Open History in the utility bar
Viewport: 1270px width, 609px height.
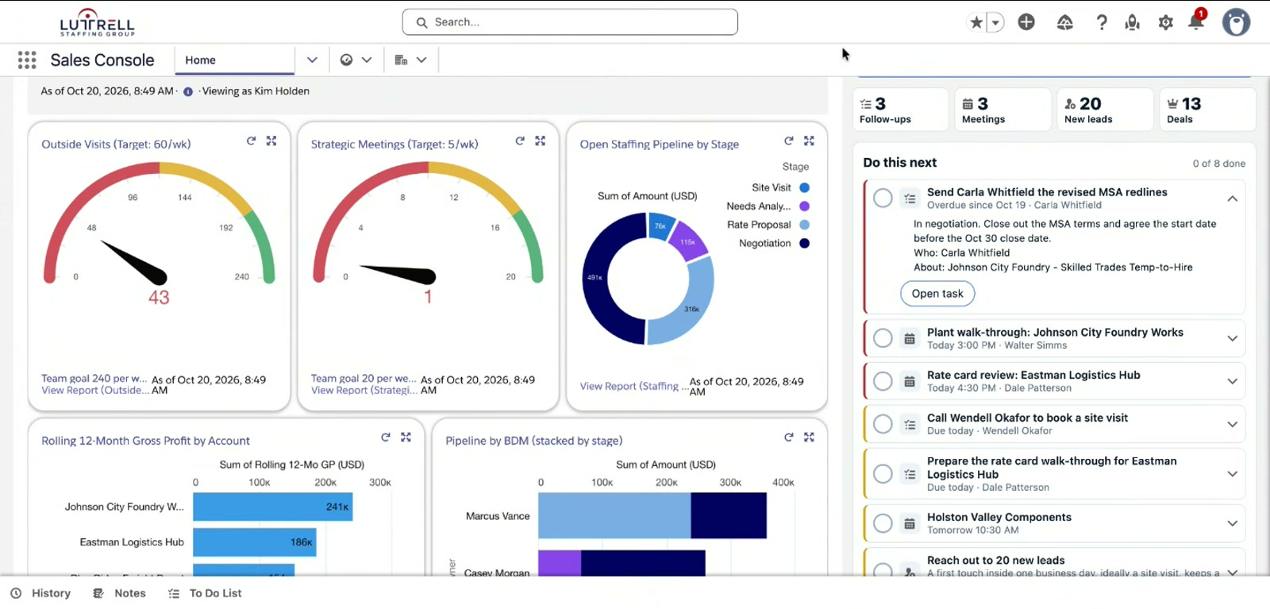[40, 593]
